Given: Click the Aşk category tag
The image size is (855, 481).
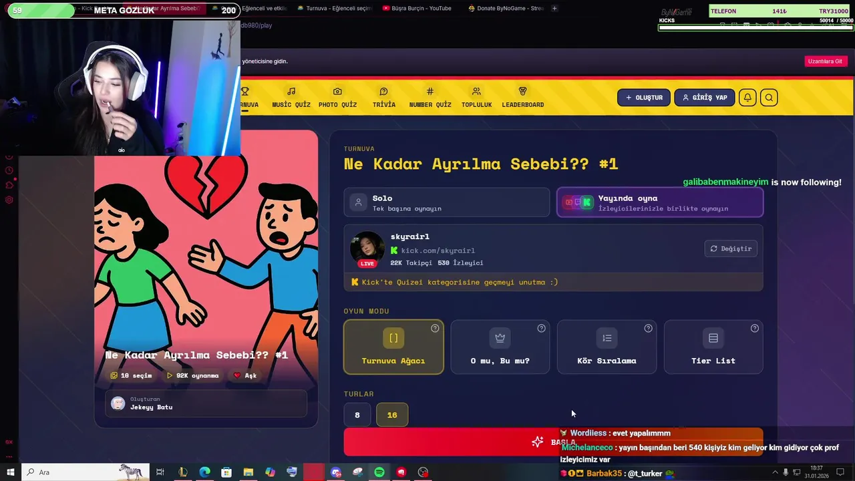Looking at the screenshot, I should [245, 375].
